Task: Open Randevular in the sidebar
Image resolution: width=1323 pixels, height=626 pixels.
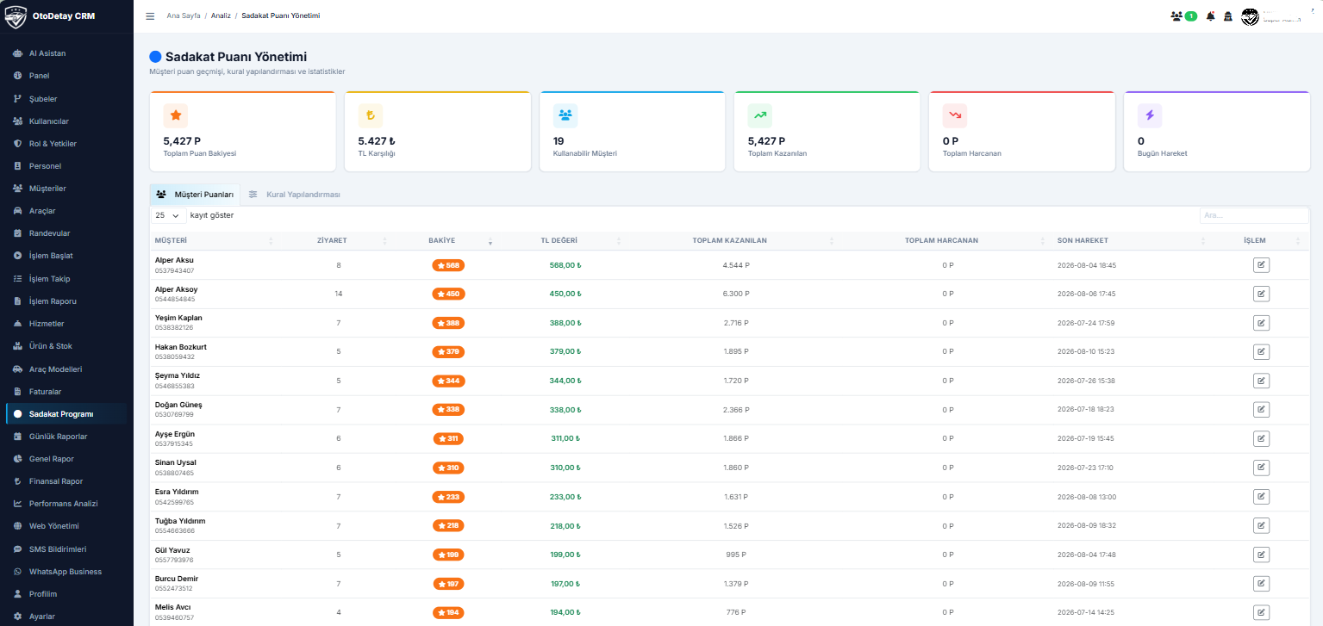Action: tap(66, 233)
